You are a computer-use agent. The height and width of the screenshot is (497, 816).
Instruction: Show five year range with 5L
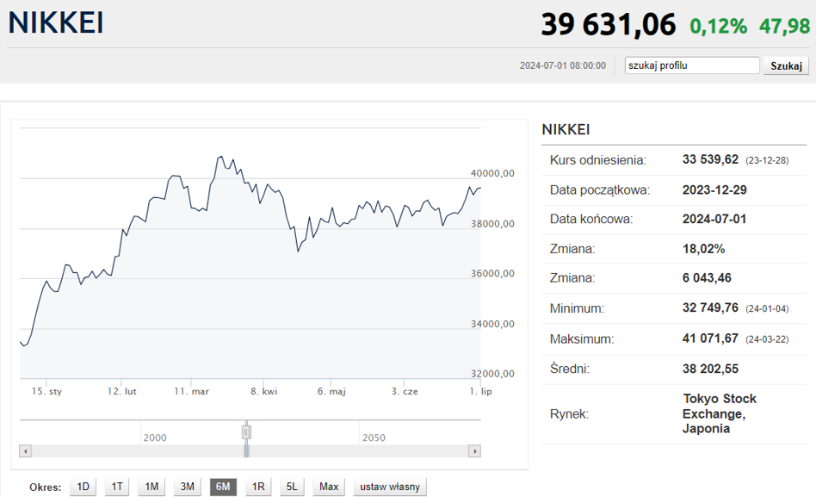[x=292, y=487]
